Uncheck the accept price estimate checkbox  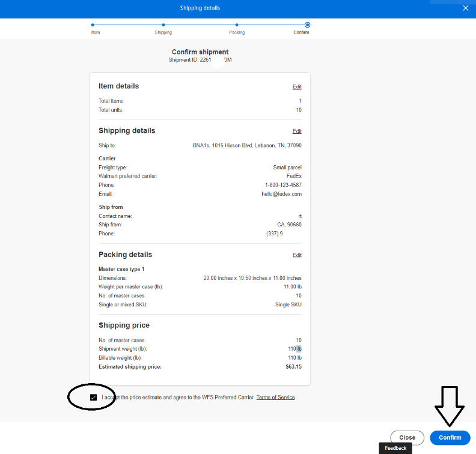coord(94,398)
